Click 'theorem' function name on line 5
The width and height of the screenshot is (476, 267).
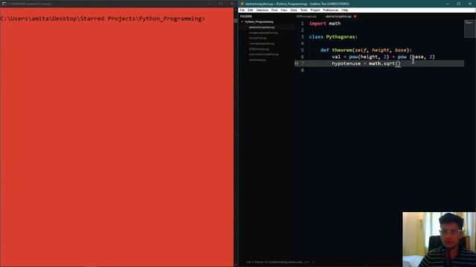[342, 50]
